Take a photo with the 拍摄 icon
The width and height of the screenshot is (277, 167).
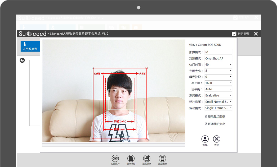pos(205,139)
